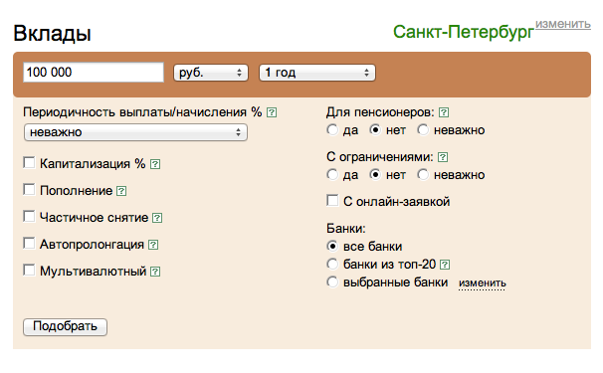This screenshot has height=373, width=603.
Task: Click the 100 000 amount field
Action: tap(94, 73)
